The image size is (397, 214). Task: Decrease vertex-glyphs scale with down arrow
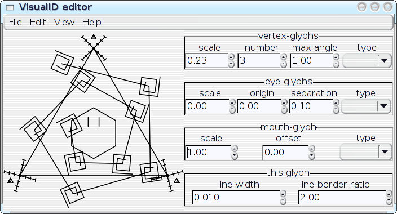(231, 65)
